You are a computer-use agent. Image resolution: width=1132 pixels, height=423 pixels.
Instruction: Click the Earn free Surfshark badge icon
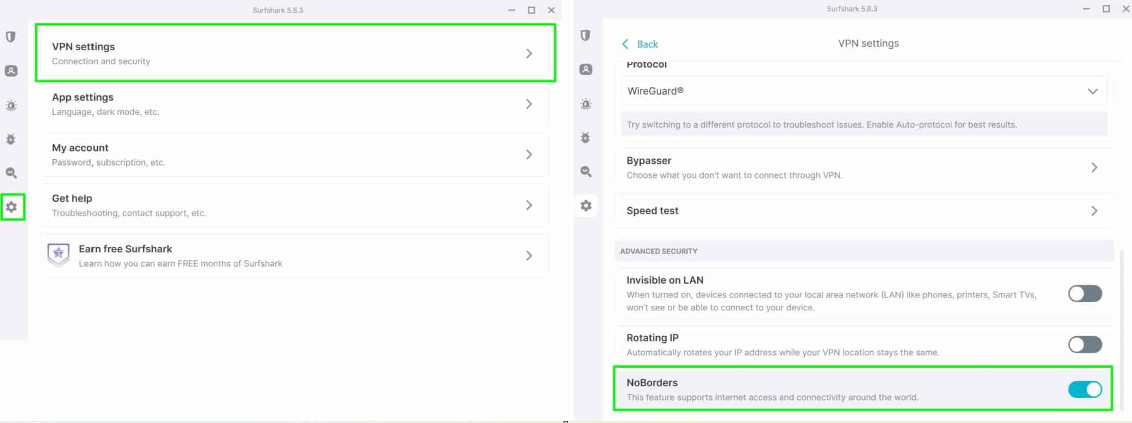(x=58, y=255)
